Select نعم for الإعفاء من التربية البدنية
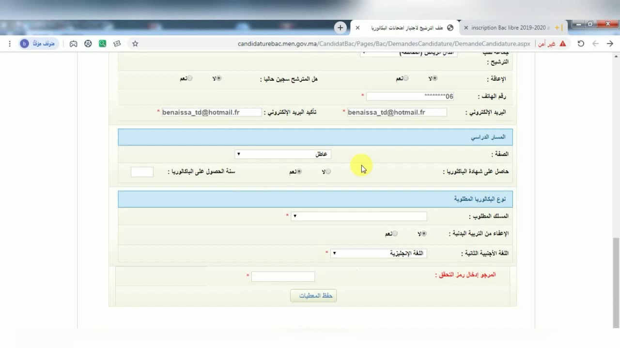The height and width of the screenshot is (348, 620). click(x=395, y=233)
